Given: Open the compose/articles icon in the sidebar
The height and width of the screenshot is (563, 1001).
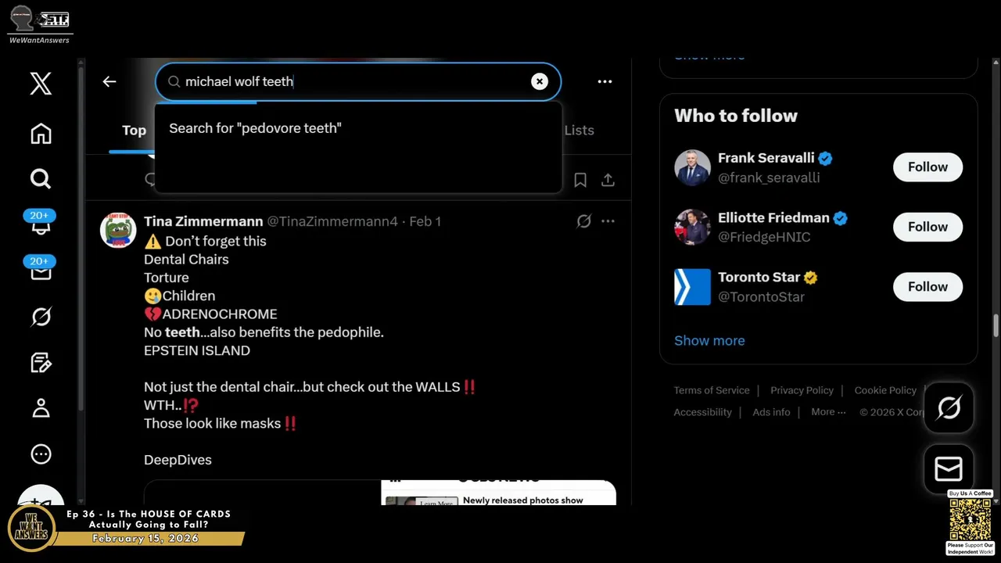Looking at the screenshot, I should (41, 362).
